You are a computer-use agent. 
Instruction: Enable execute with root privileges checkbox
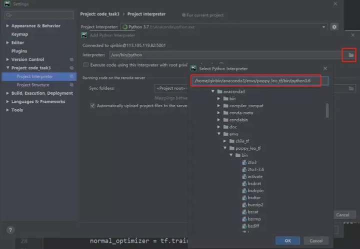tap(86, 65)
